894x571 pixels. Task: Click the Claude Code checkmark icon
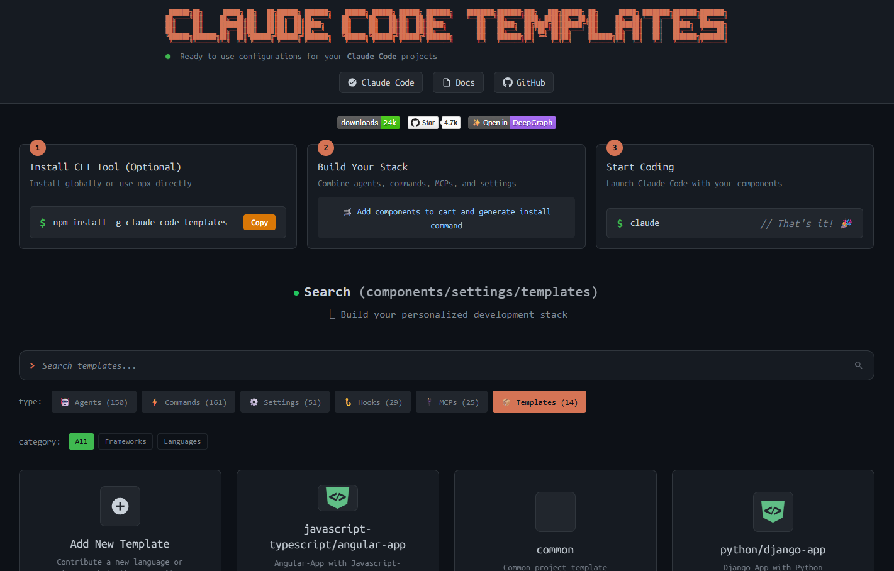pyautogui.click(x=352, y=82)
